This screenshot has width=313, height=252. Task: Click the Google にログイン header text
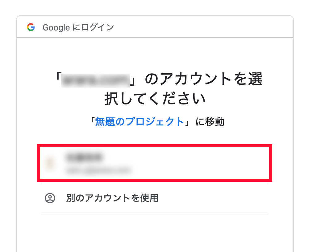pyautogui.click(x=78, y=27)
